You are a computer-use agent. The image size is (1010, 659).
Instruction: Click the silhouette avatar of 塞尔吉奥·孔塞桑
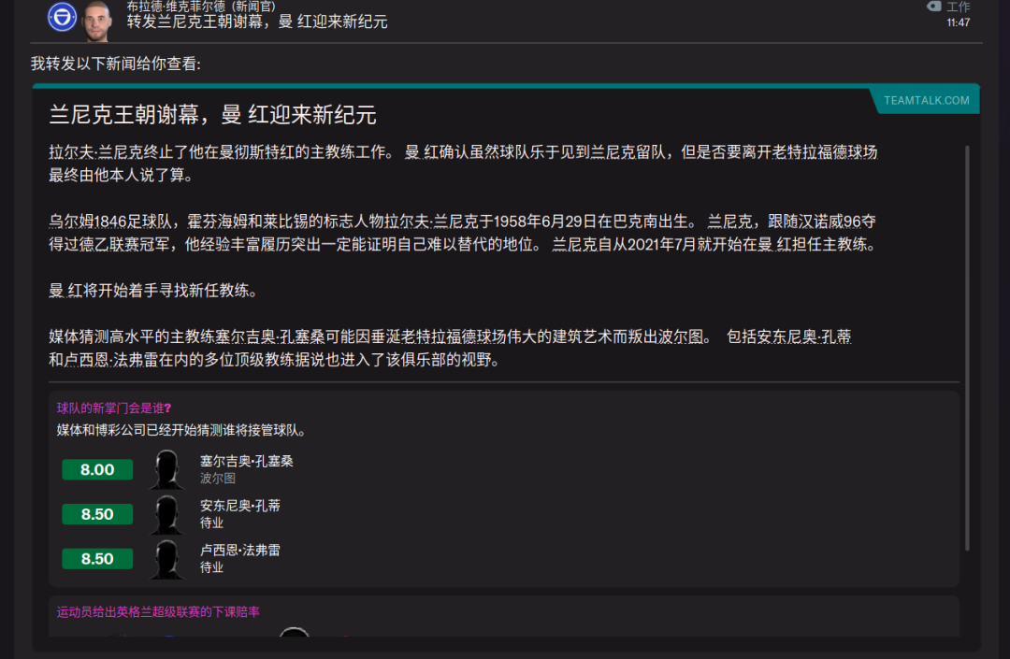point(166,469)
